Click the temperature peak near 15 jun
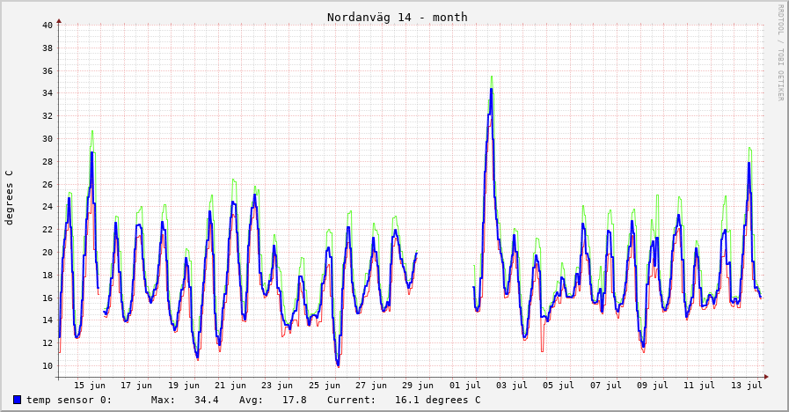 click(x=92, y=152)
